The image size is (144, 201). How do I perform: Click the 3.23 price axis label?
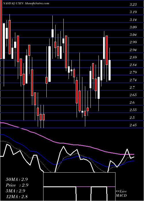(x=133, y=5)
